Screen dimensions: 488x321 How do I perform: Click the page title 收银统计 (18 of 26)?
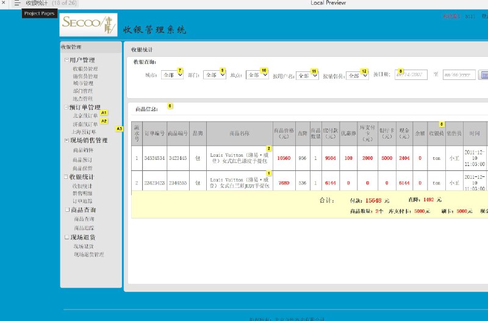pos(51,3)
